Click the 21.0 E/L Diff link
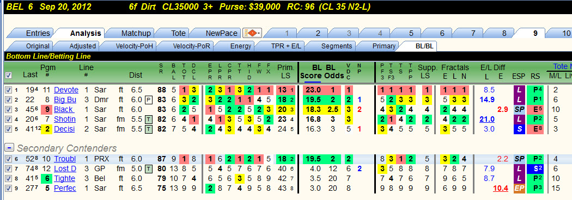The width and height of the screenshot is (572, 200). click(486, 119)
